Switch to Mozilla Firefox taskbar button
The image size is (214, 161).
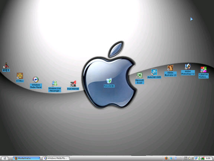click(x=27, y=158)
